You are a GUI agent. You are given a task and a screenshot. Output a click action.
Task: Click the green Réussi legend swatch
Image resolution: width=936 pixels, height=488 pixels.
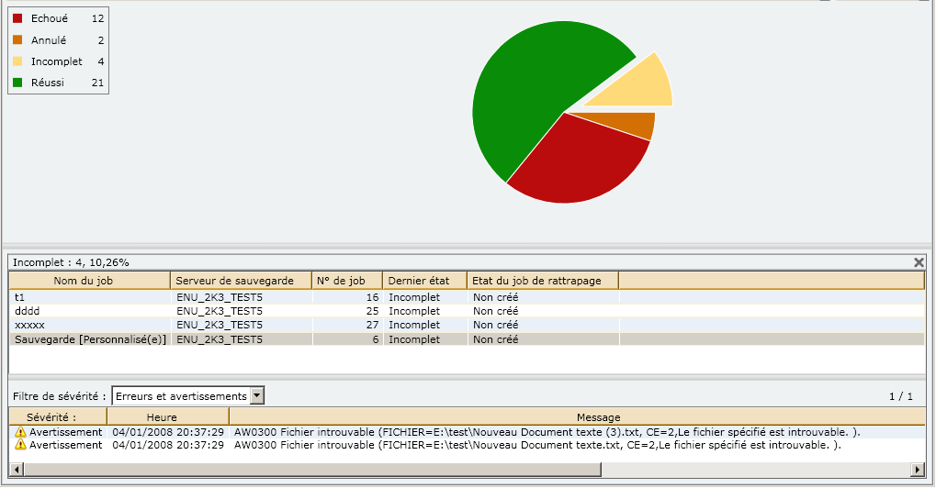[17, 83]
